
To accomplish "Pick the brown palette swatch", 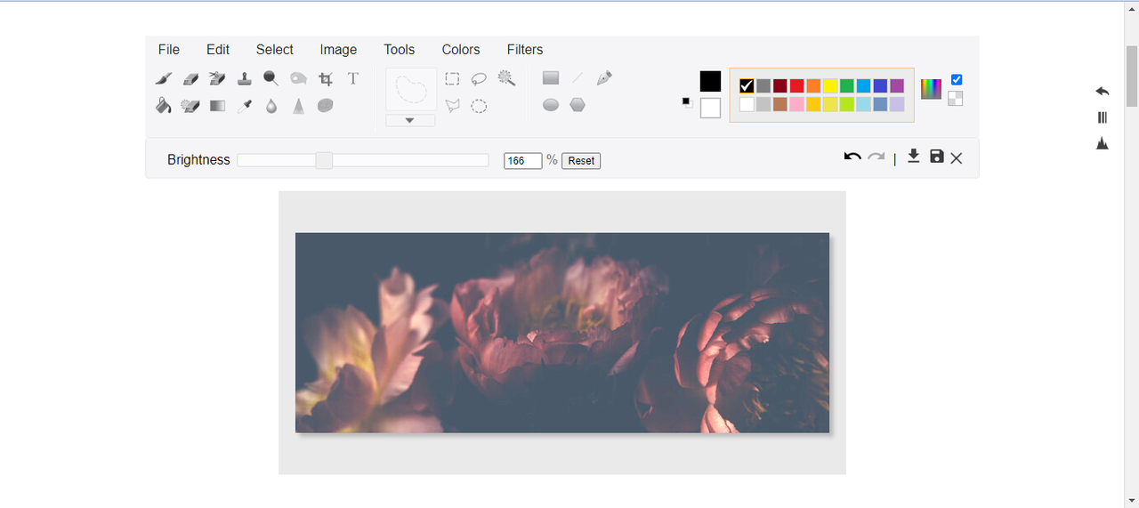I will [x=780, y=104].
